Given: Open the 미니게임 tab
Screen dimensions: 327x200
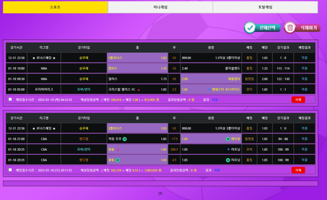Looking at the screenshot, I should [160, 7].
